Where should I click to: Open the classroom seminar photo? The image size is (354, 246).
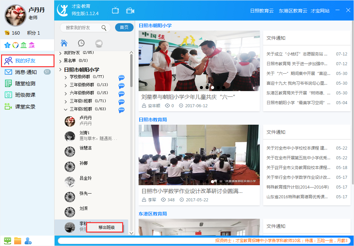(199, 155)
